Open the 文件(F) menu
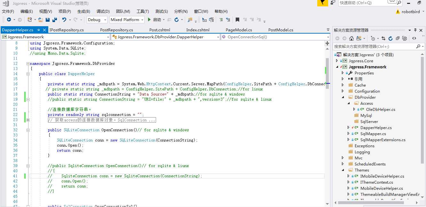 (x=8, y=11)
